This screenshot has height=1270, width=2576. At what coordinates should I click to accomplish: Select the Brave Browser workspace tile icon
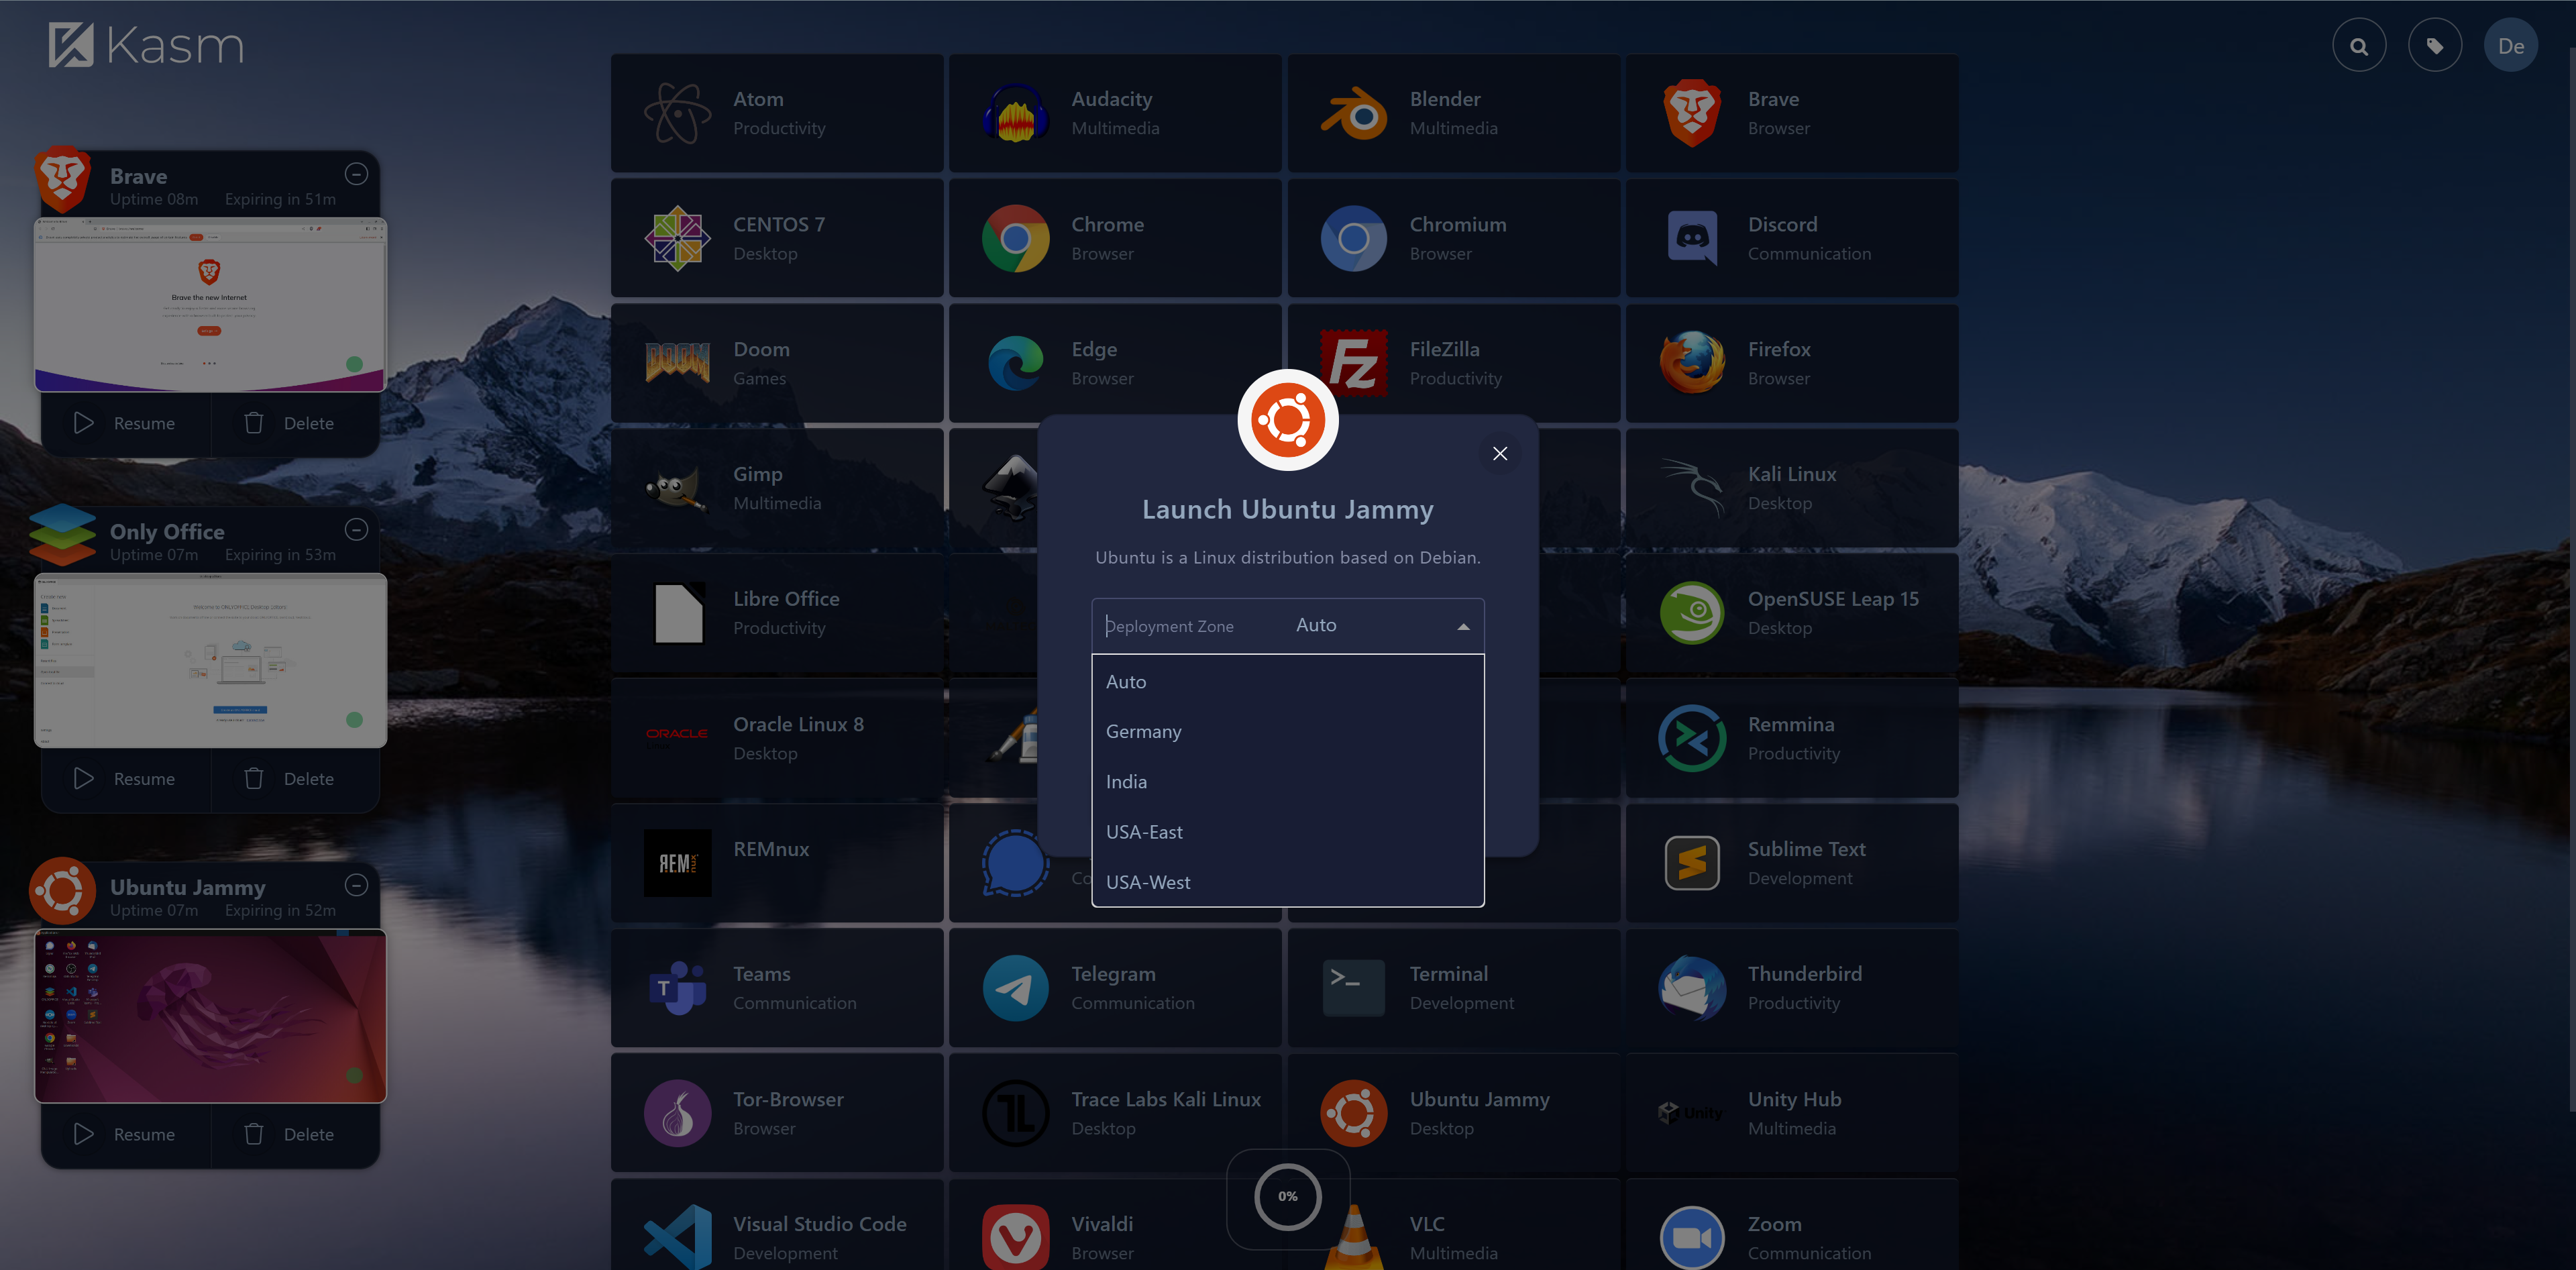[1692, 113]
